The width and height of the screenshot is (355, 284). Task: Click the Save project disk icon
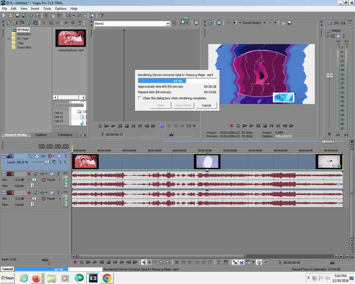(x=17, y=16)
